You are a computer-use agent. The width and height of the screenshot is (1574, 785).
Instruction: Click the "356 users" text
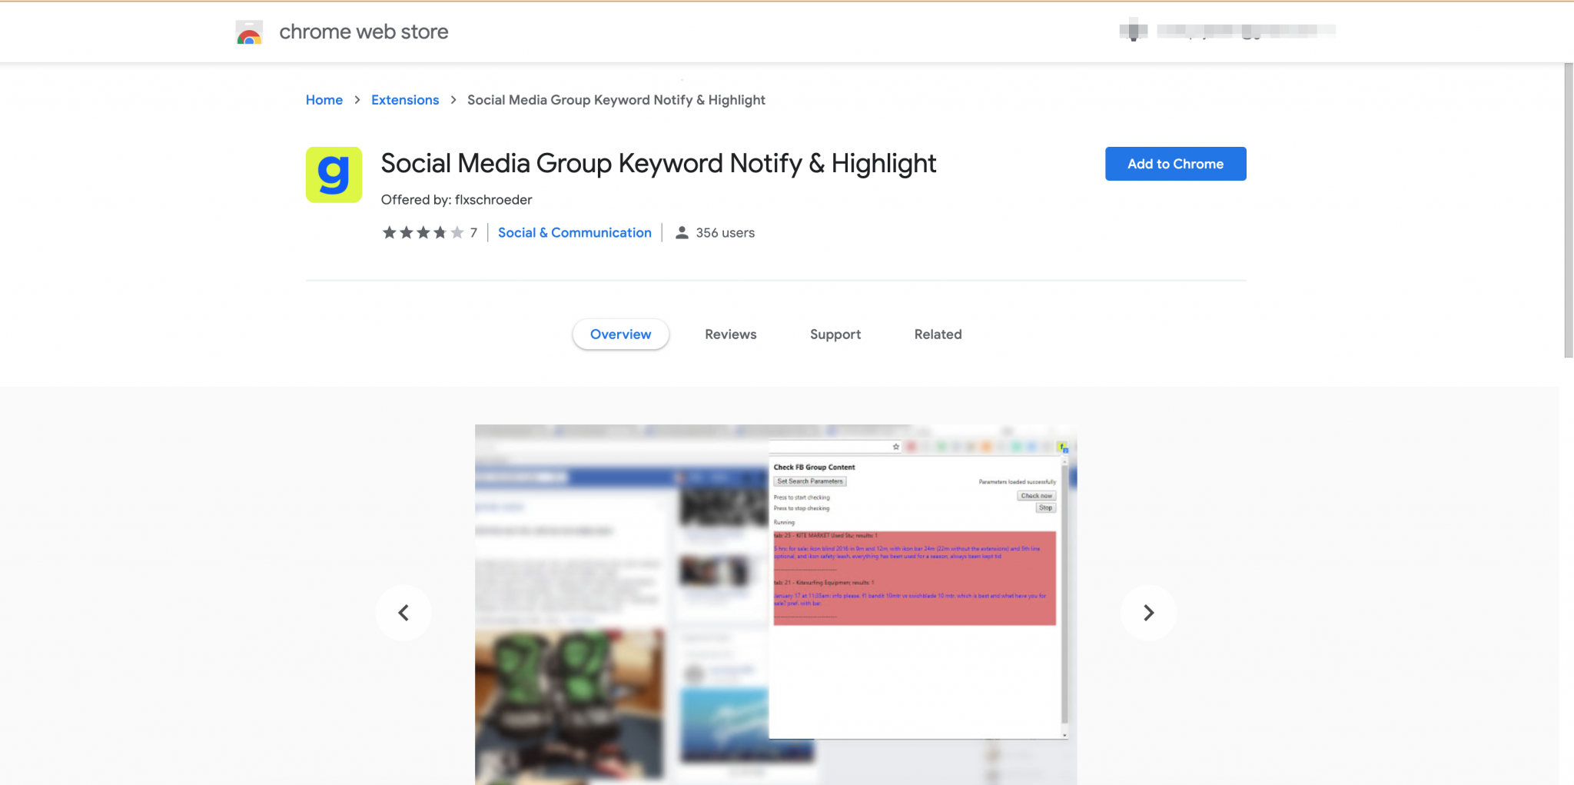click(724, 231)
